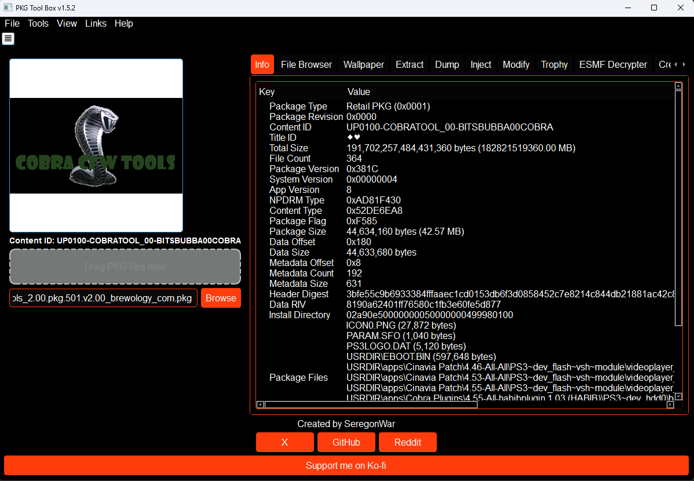Click the PKG file path field
Screen dimensions: 694x481
coord(104,298)
